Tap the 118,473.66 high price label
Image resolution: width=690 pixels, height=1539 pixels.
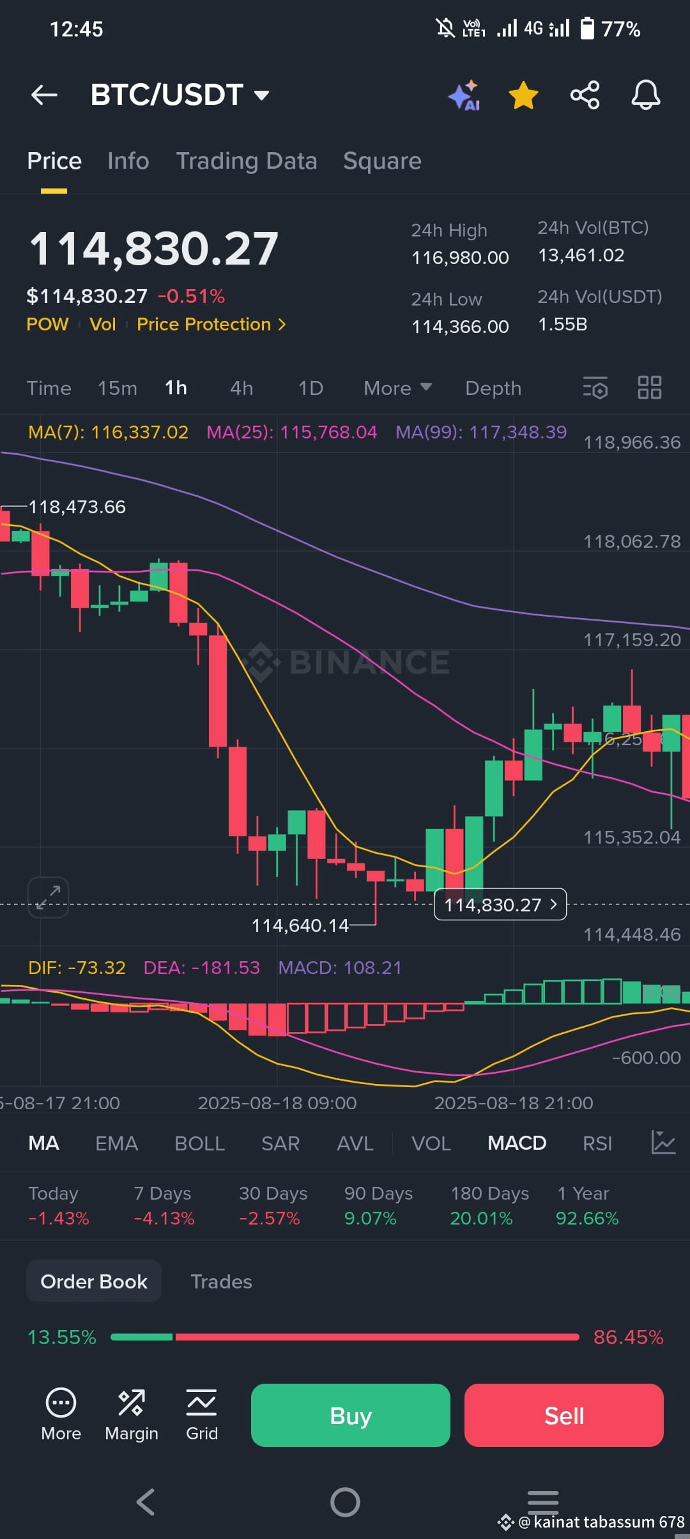point(77,507)
